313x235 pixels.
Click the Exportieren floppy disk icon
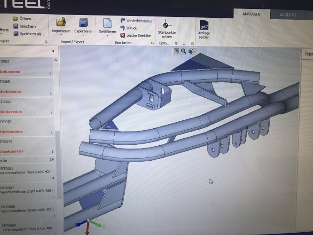pyautogui.click(x=83, y=23)
